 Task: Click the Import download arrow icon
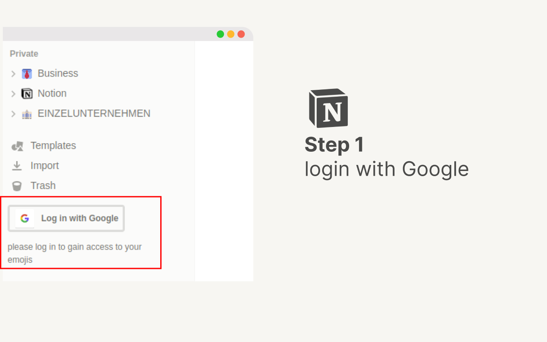pyautogui.click(x=17, y=166)
